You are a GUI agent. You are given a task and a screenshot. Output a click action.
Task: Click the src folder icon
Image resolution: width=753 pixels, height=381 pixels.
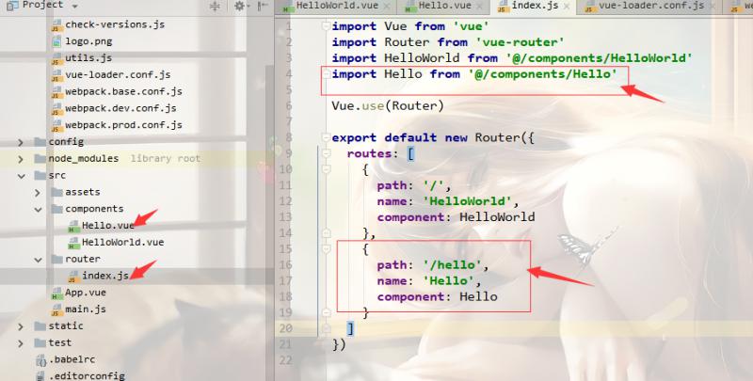[40, 176]
